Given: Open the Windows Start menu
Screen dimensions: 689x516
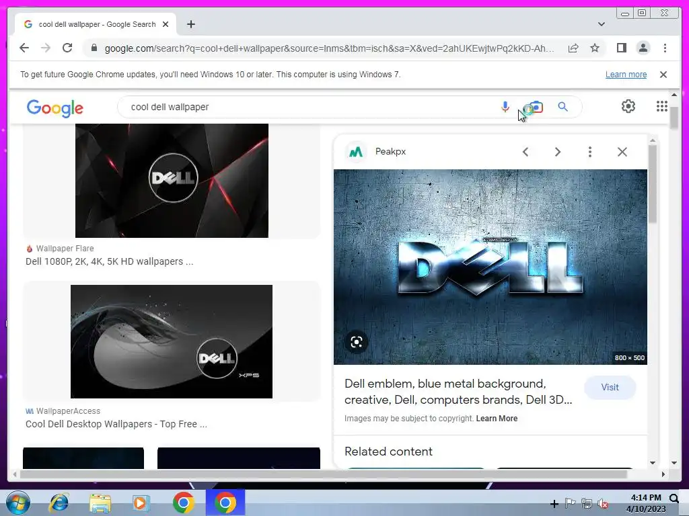Looking at the screenshot, I should click(18, 503).
